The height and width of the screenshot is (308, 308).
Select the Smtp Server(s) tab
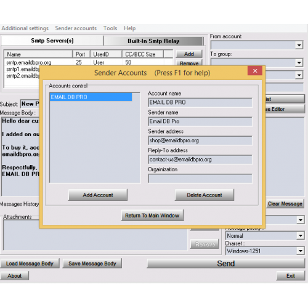click(x=52, y=41)
